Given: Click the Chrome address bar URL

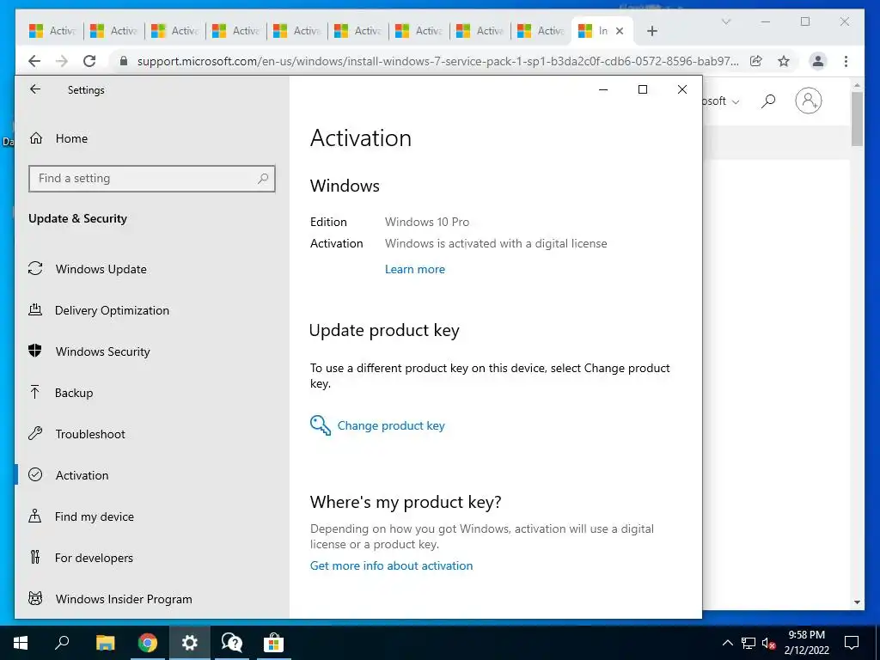Looking at the screenshot, I should point(437,61).
